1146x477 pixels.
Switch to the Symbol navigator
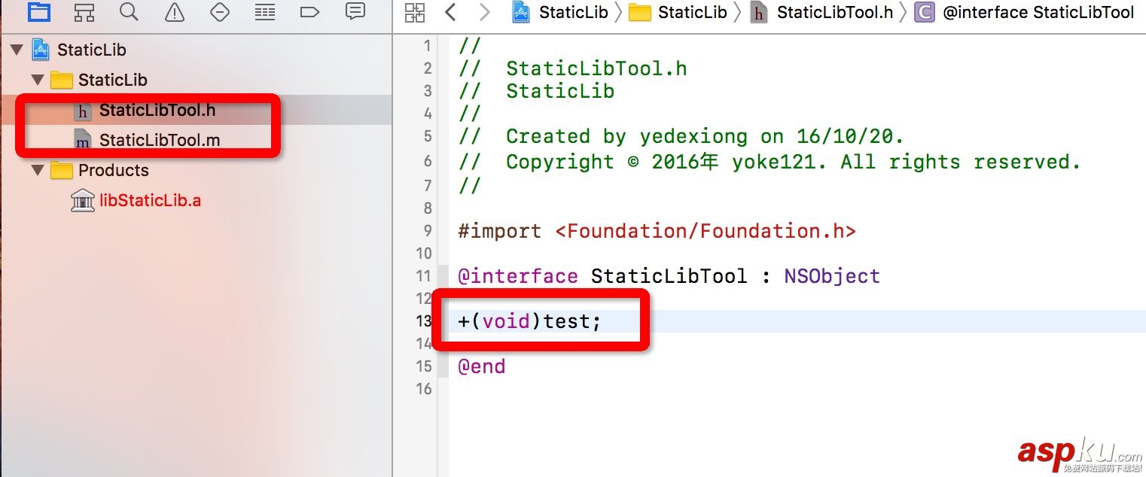coord(84,12)
